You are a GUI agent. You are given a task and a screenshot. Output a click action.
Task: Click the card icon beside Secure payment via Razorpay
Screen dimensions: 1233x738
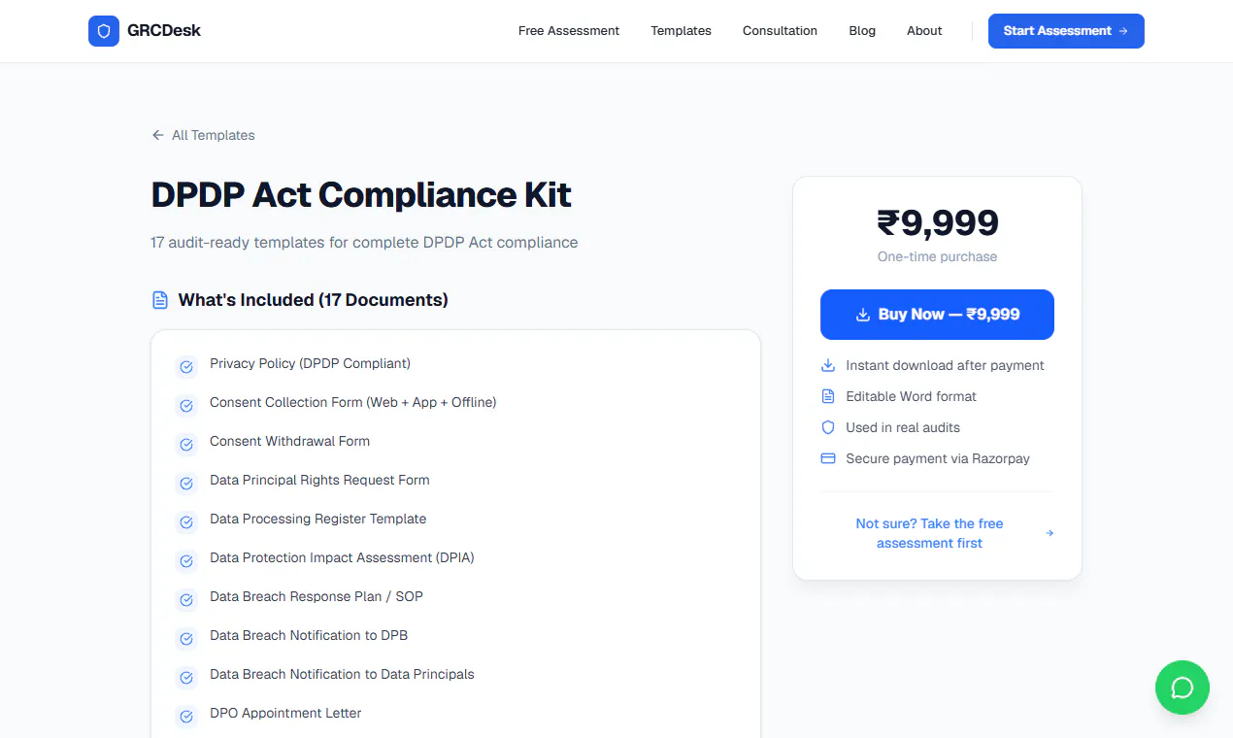[828, 458]
